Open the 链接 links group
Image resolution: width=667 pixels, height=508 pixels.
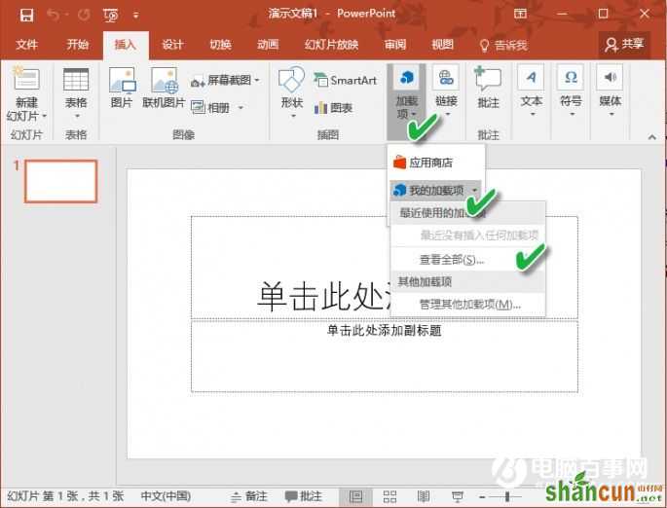pos(446,91)
